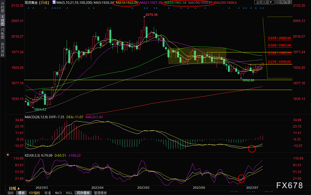
Task: Click the zoom-range icon with left arrow
Action: [x=281, y=2]
